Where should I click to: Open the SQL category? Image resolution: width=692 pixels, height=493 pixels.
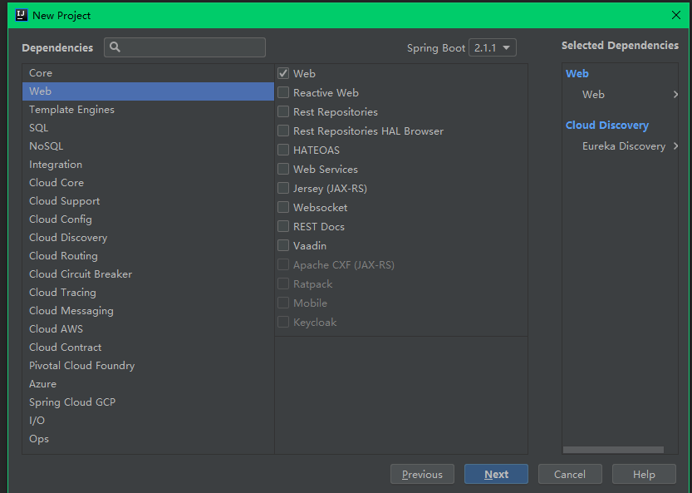coord(148,128)
